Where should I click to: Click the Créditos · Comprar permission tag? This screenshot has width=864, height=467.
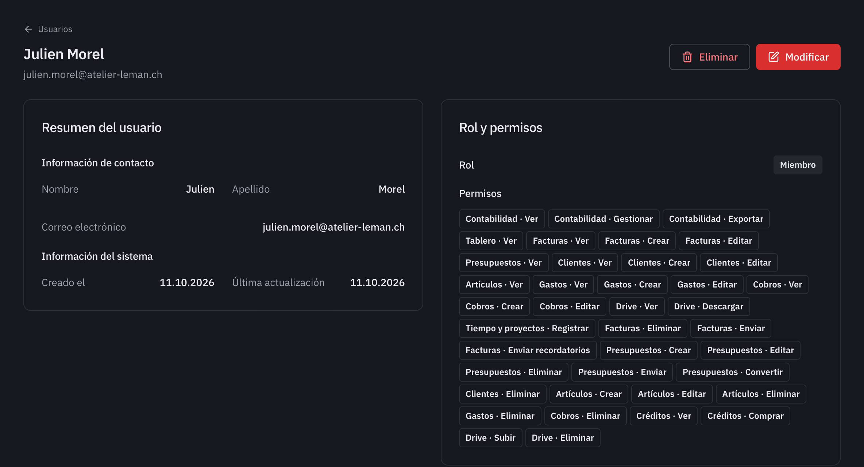pyautogui.click(x=745, y=416)
